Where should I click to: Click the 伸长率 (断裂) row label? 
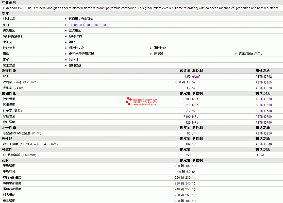(12, 111)
